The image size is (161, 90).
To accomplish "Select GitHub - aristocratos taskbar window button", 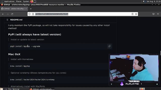I will [42, 89].
